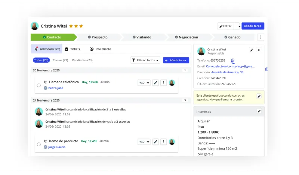This screenshot has height=175, width=299.
Task: Edit the Intereses section with pencil
Action: (259, 111)
